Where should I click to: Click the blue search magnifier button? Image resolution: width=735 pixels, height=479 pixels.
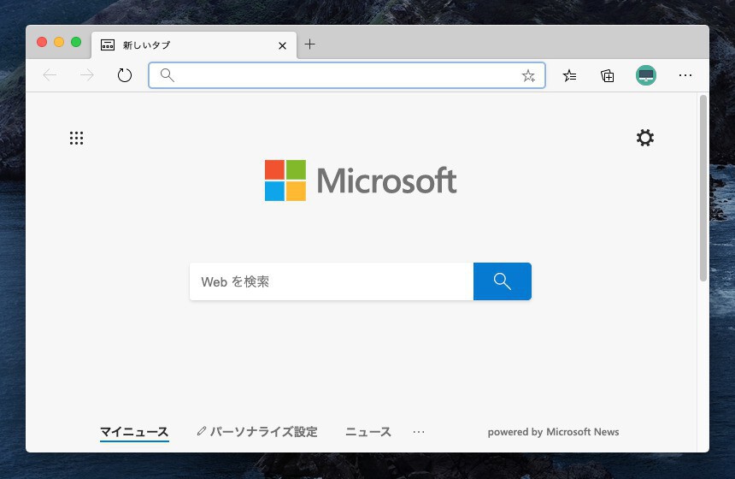tap(503, 281)
